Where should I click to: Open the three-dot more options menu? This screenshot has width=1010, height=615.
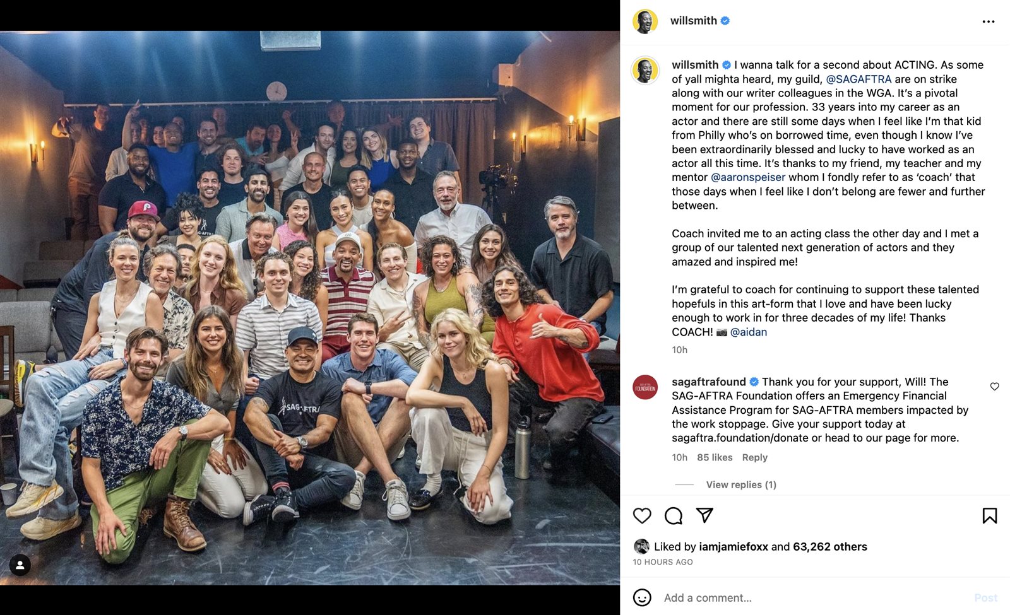(x=989, y=21)
